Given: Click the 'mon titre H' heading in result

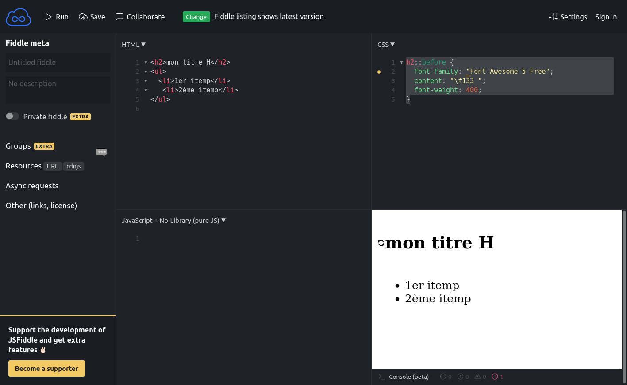Looking at the screenshot, I should [x=439, y=243].
